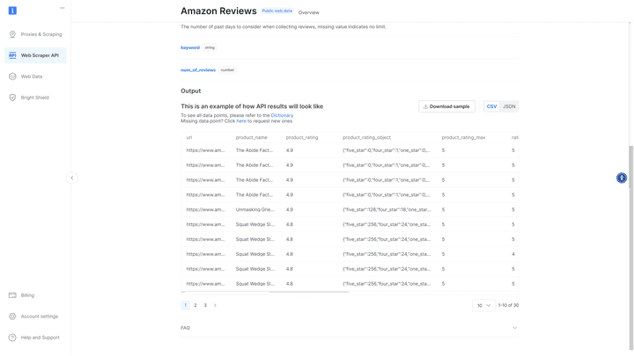
Task: Go to next results page arrow
Action: pyautogui.click(x=215, y=305)
